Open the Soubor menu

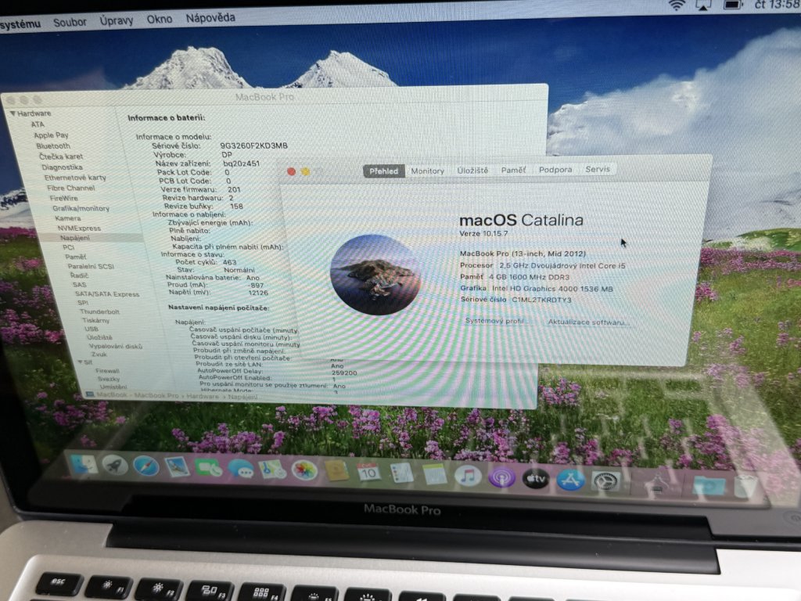coord(70,23)
